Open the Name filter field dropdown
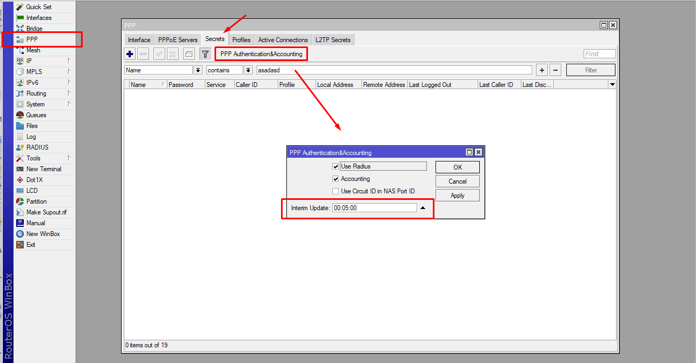The width and height of the screenshot is (696, 363). coord(198,70)
